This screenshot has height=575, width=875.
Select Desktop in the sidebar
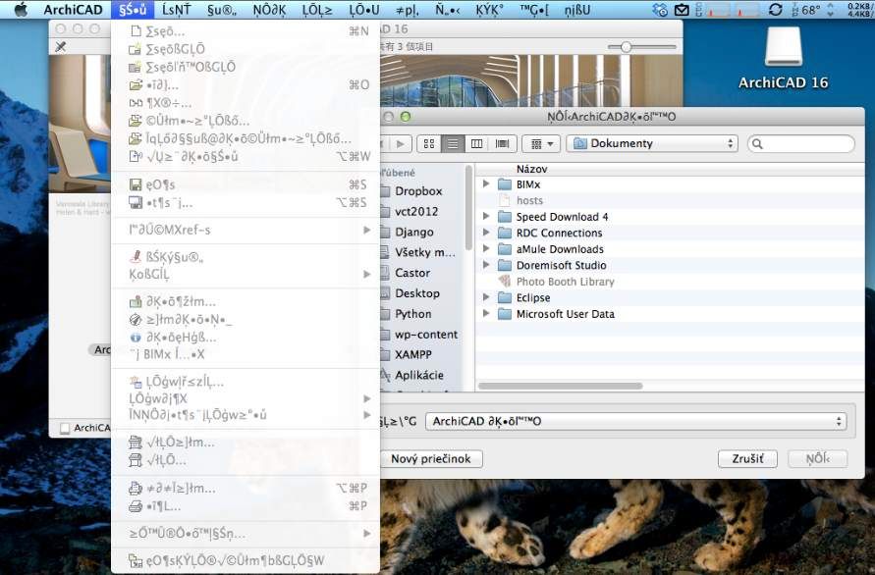416,293
